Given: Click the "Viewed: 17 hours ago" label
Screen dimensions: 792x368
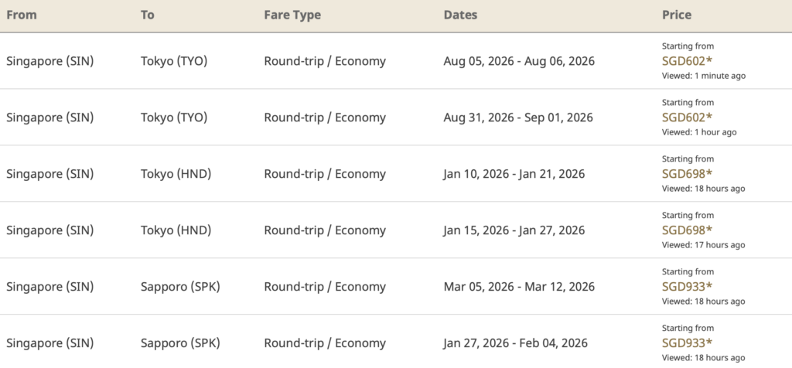Looking at the screenshot, I should [x=703, y=245].
